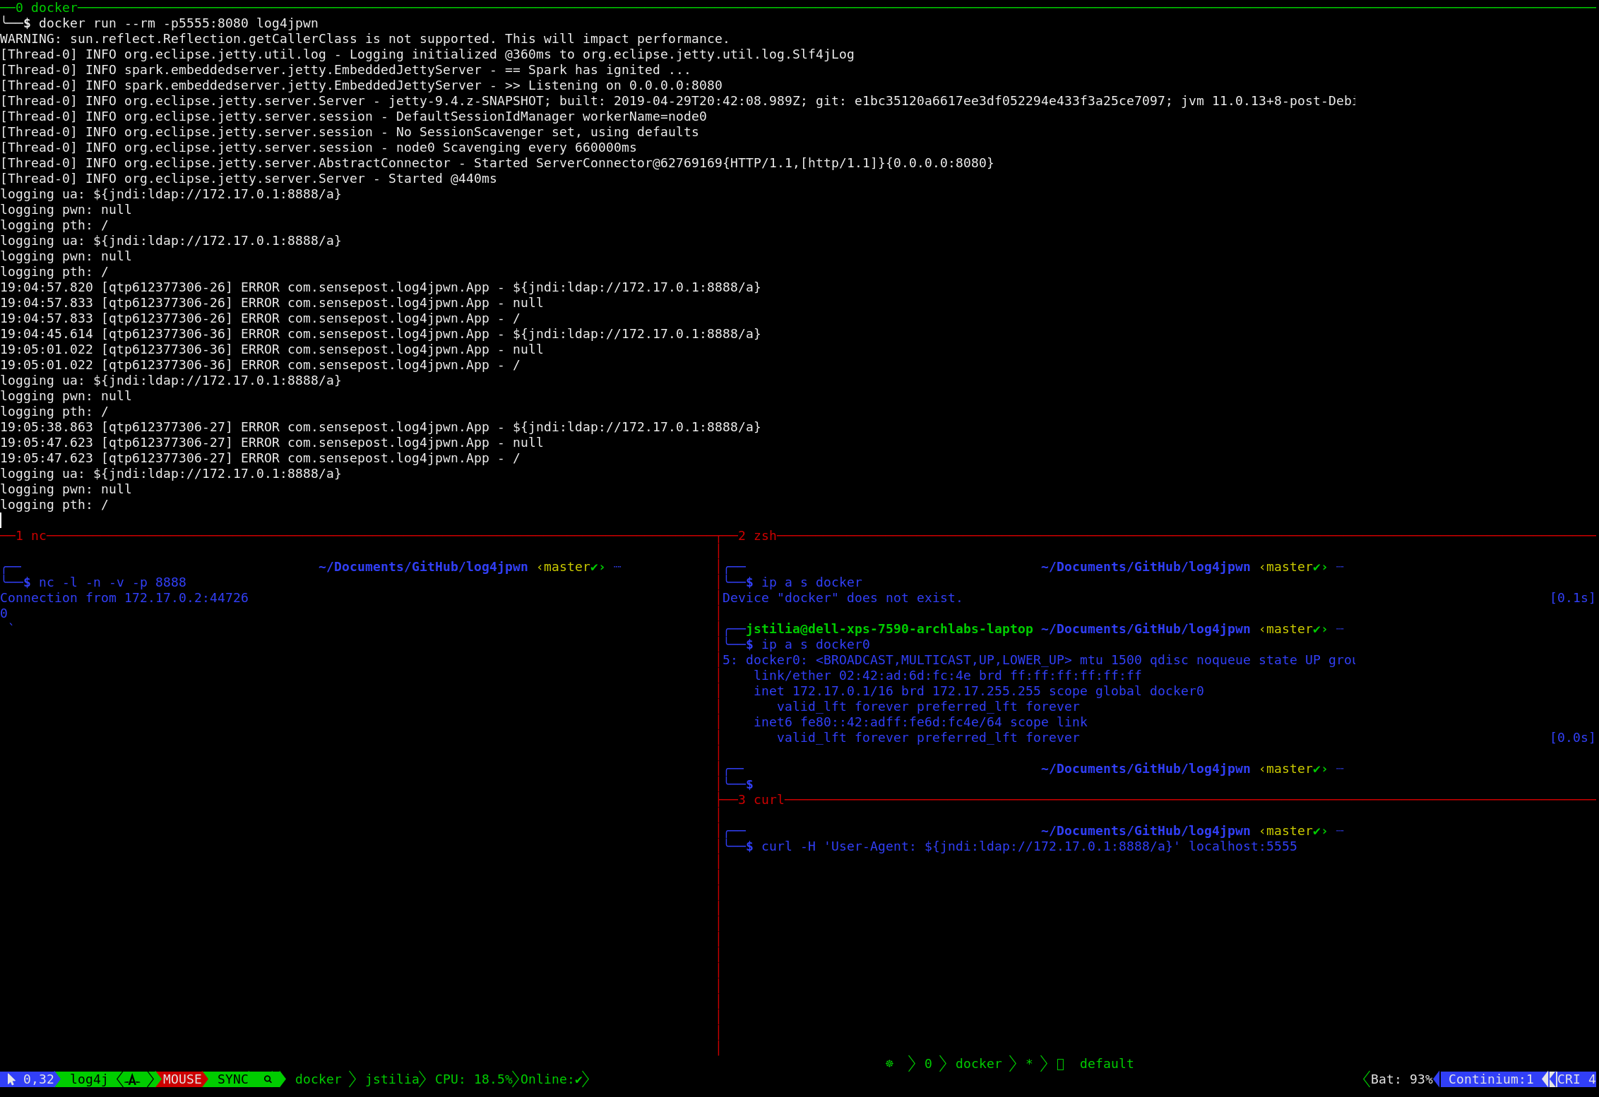This screenshot has width=1599, height=1097.
Task: Click the green checkmark in nc pane prompt
Action: tap(595, 567)
